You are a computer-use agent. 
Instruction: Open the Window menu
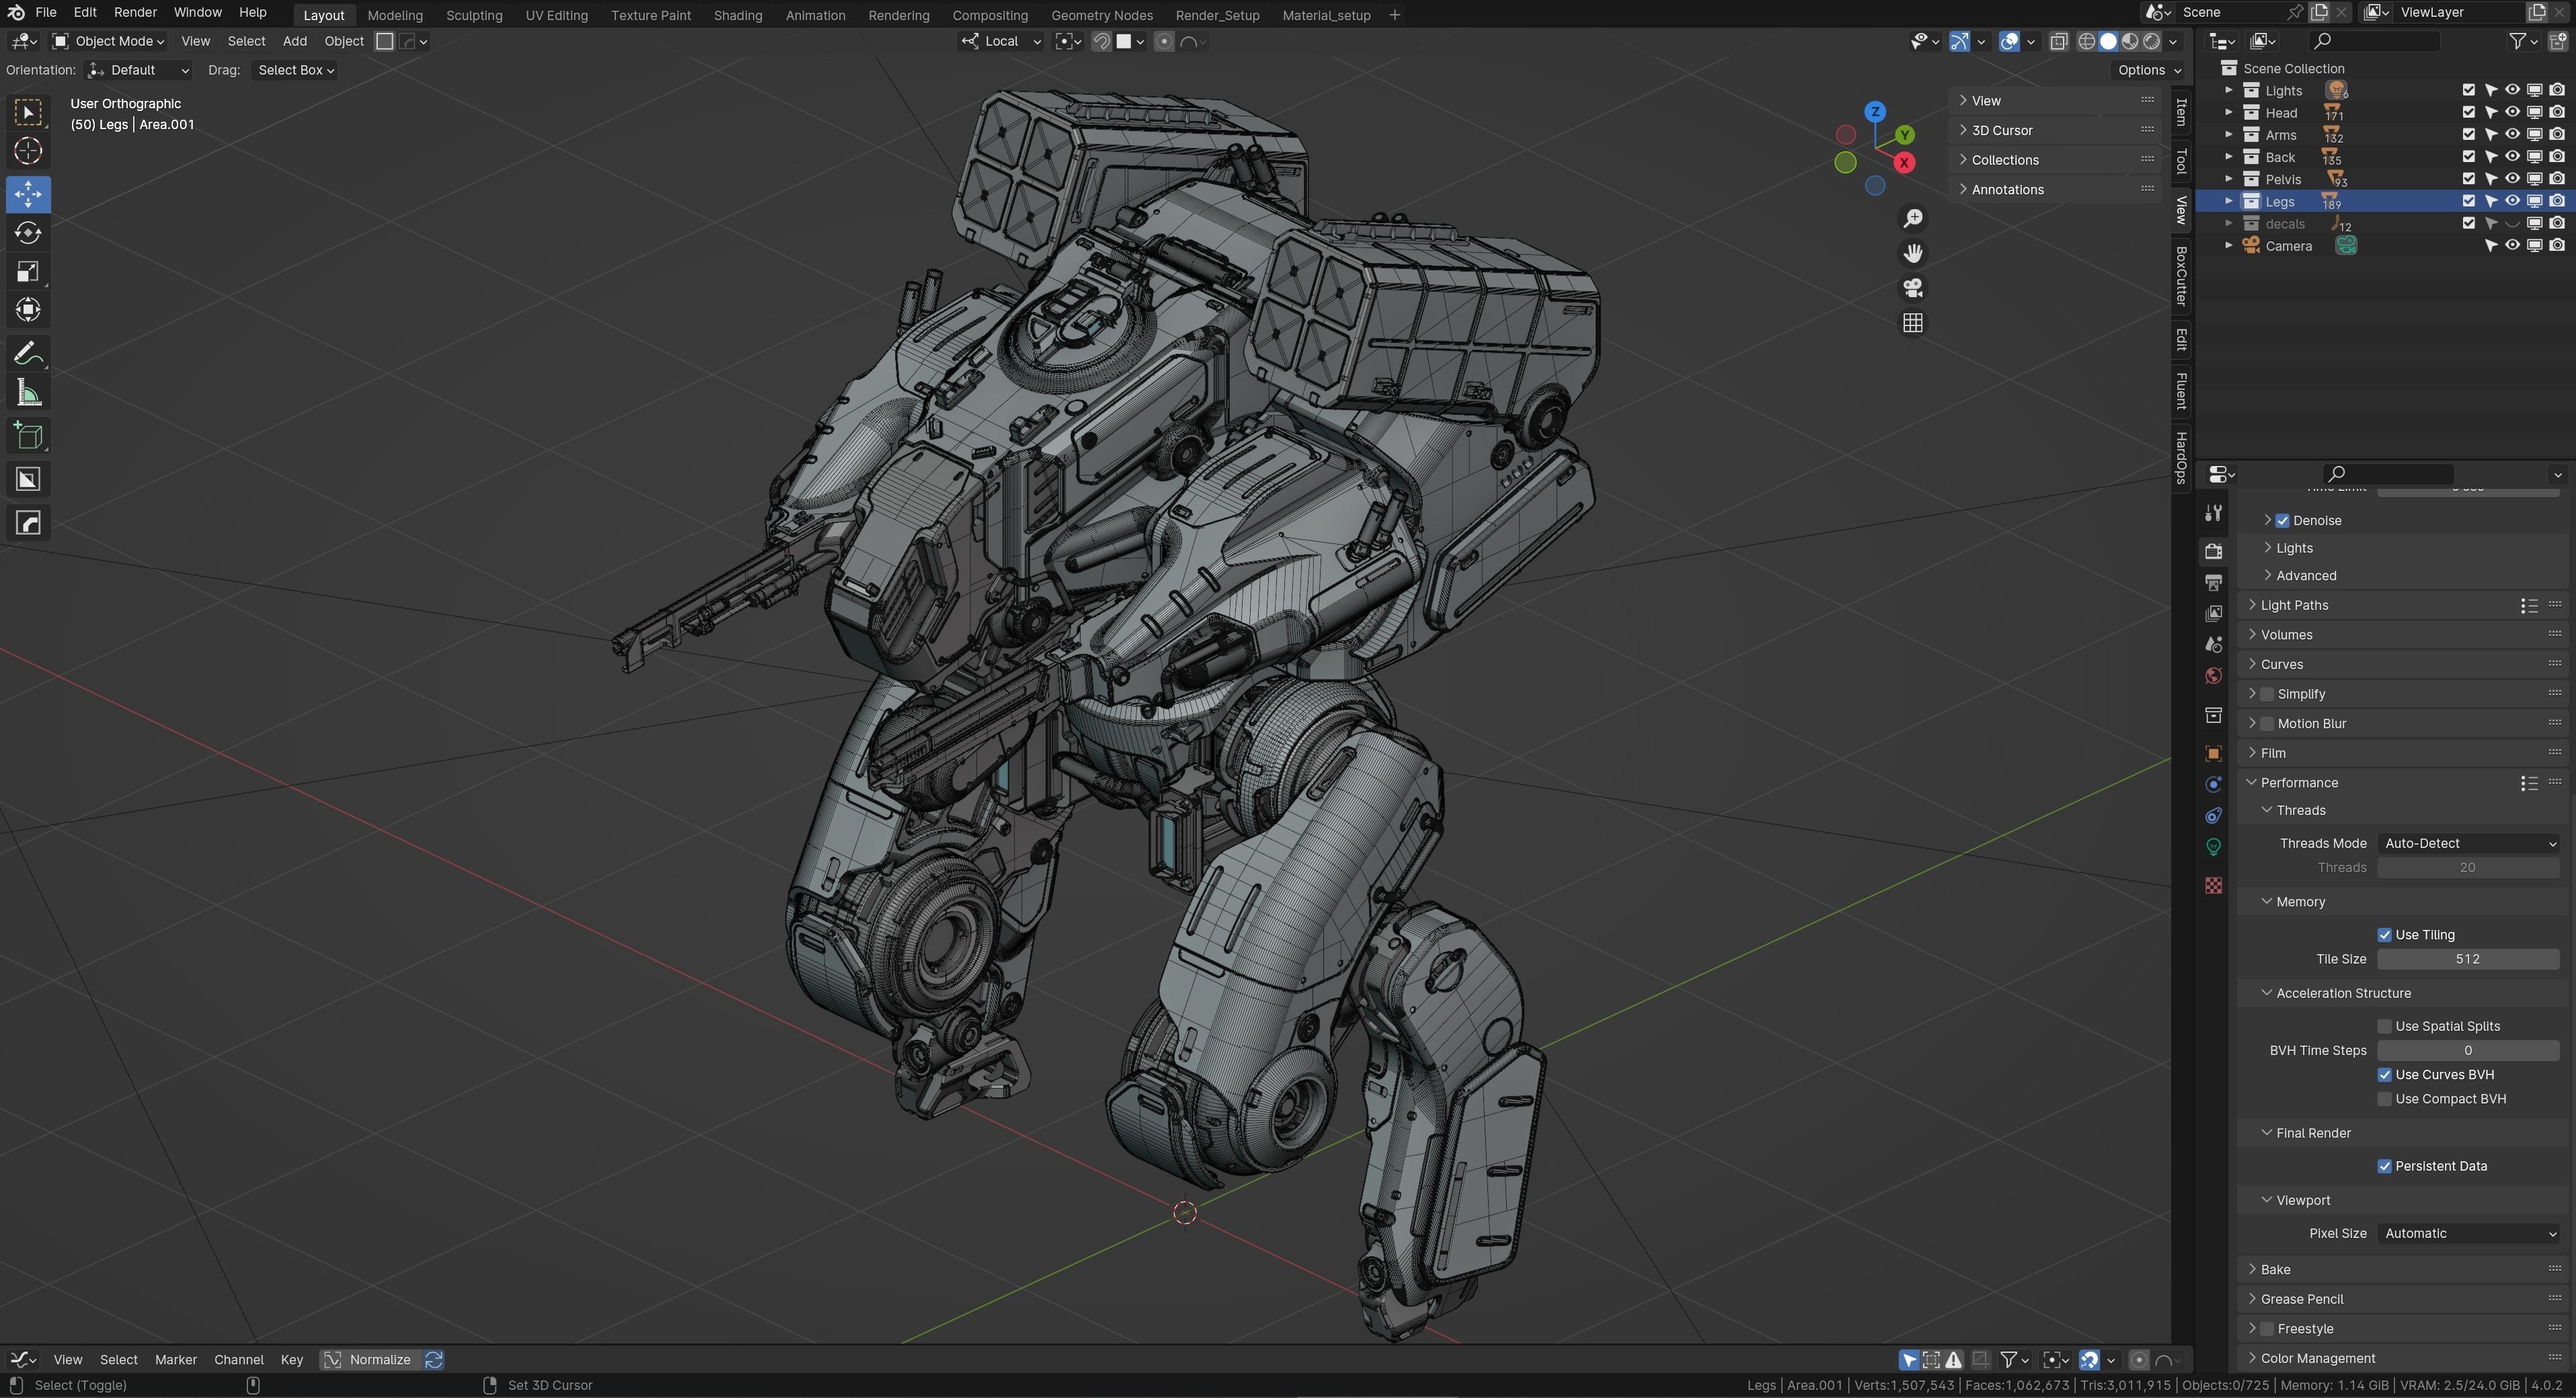tap(198, 13)
